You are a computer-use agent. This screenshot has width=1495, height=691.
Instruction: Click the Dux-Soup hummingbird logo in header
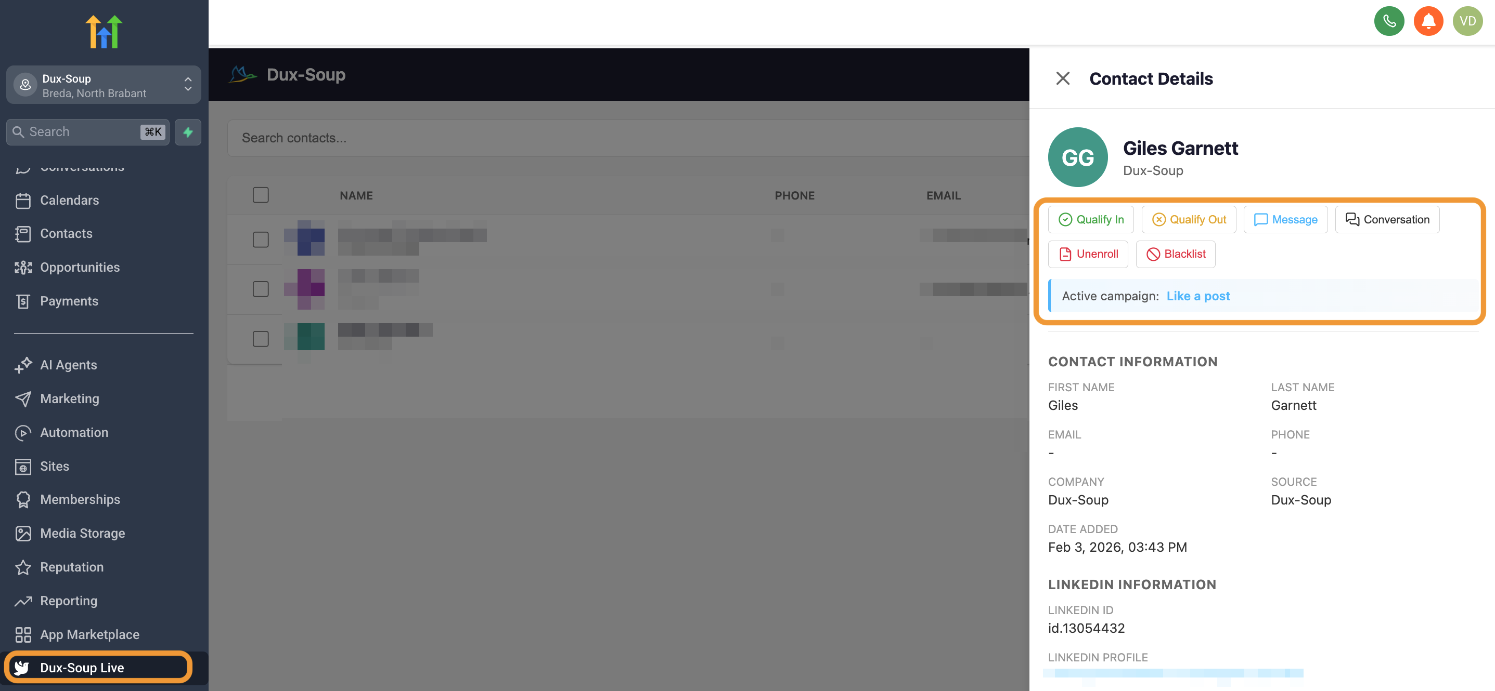(242, 74)
